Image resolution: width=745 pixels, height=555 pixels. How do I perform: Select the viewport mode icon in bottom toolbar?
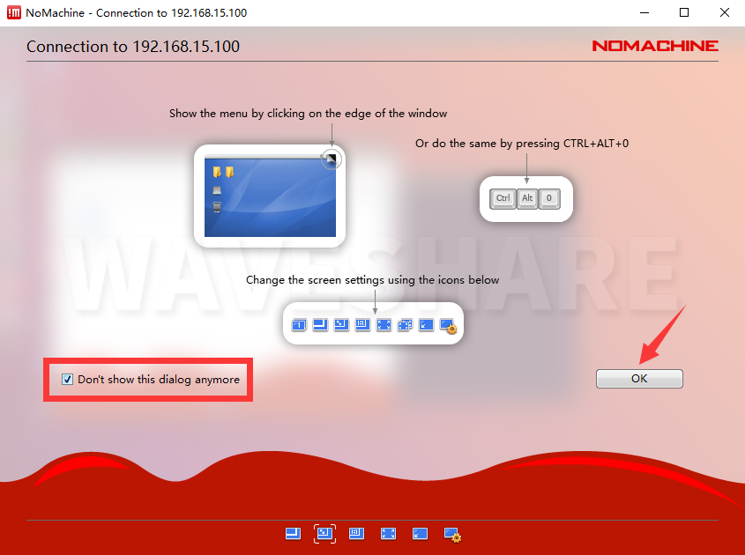294,534
